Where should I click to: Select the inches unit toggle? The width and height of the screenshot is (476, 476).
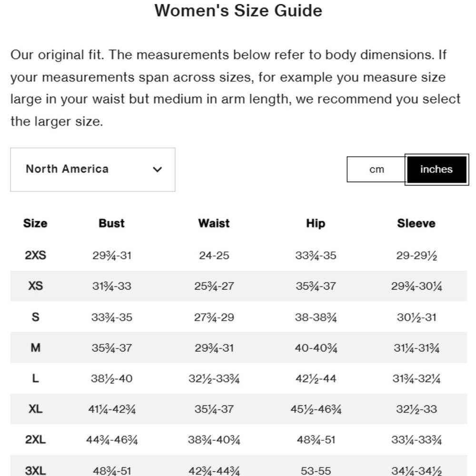(x=436, y=169)
